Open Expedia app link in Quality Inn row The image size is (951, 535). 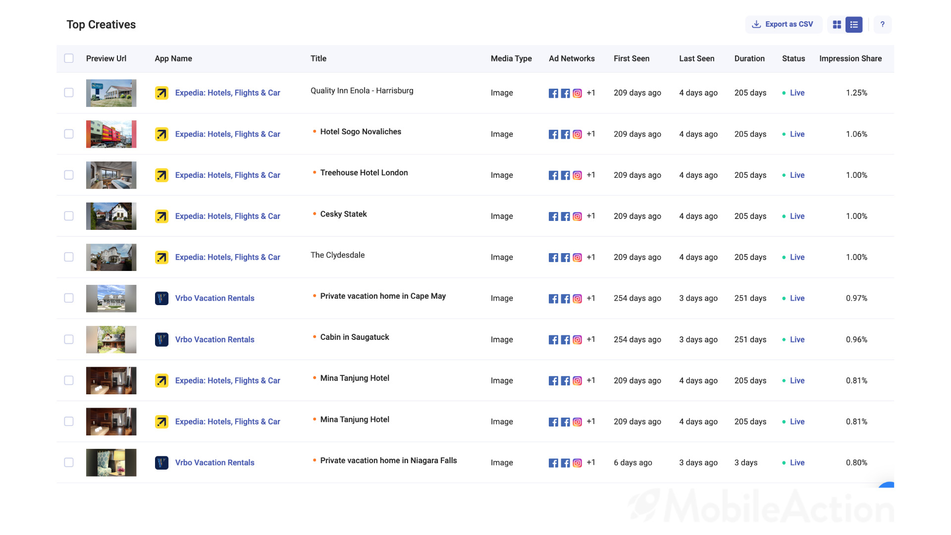point(227,93)
